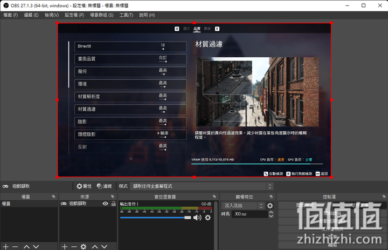Open the 設定檔 (P) menu

[x=74, y=15]
